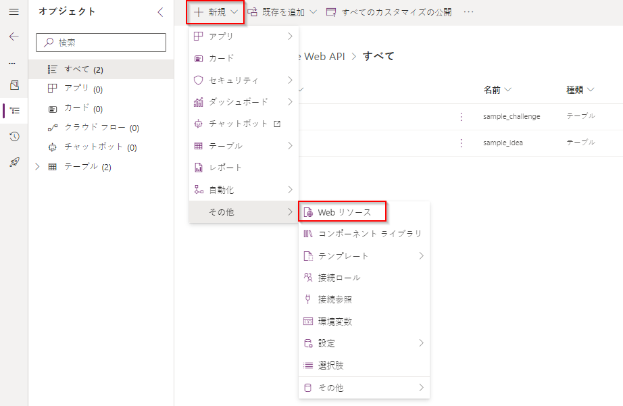Open the ellipsis item in left rail
This screenshot has width=623, height=406.
point(12,64)
